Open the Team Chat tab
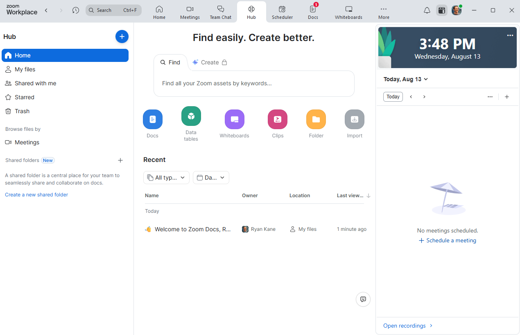 pos(221,12)
